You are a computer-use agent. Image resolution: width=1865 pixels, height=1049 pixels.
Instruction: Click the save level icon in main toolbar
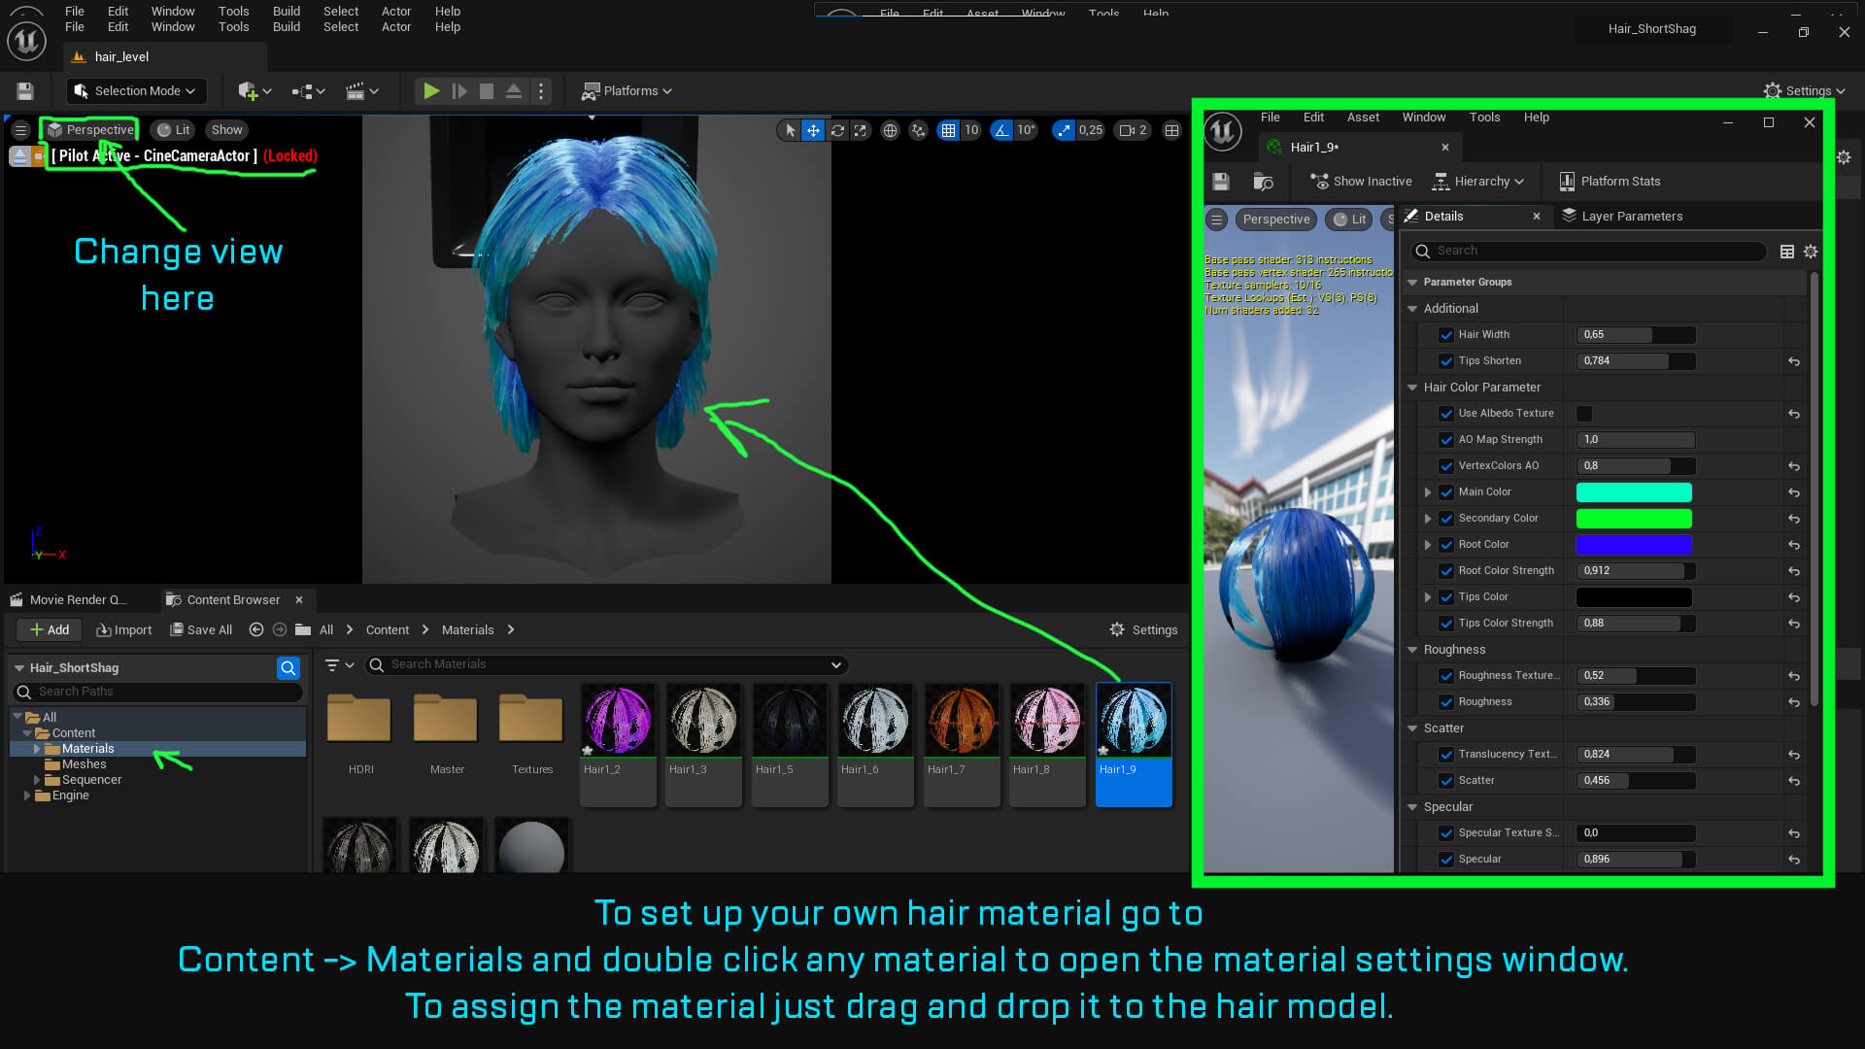25,91
